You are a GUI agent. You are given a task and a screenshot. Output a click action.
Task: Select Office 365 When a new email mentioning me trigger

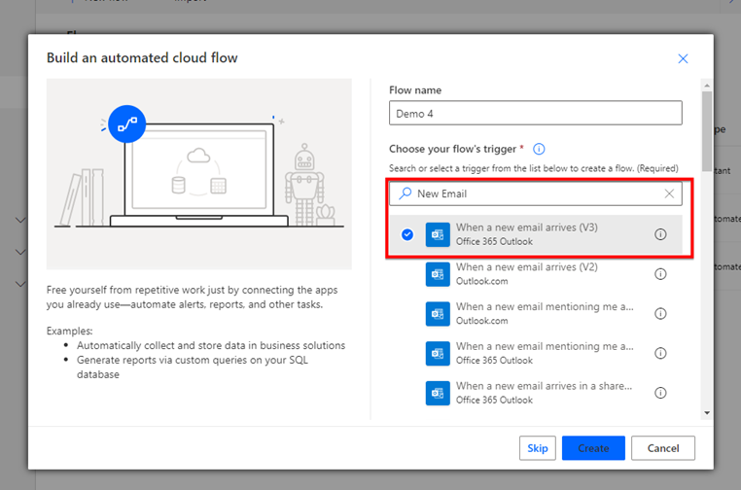pos(545,346)
